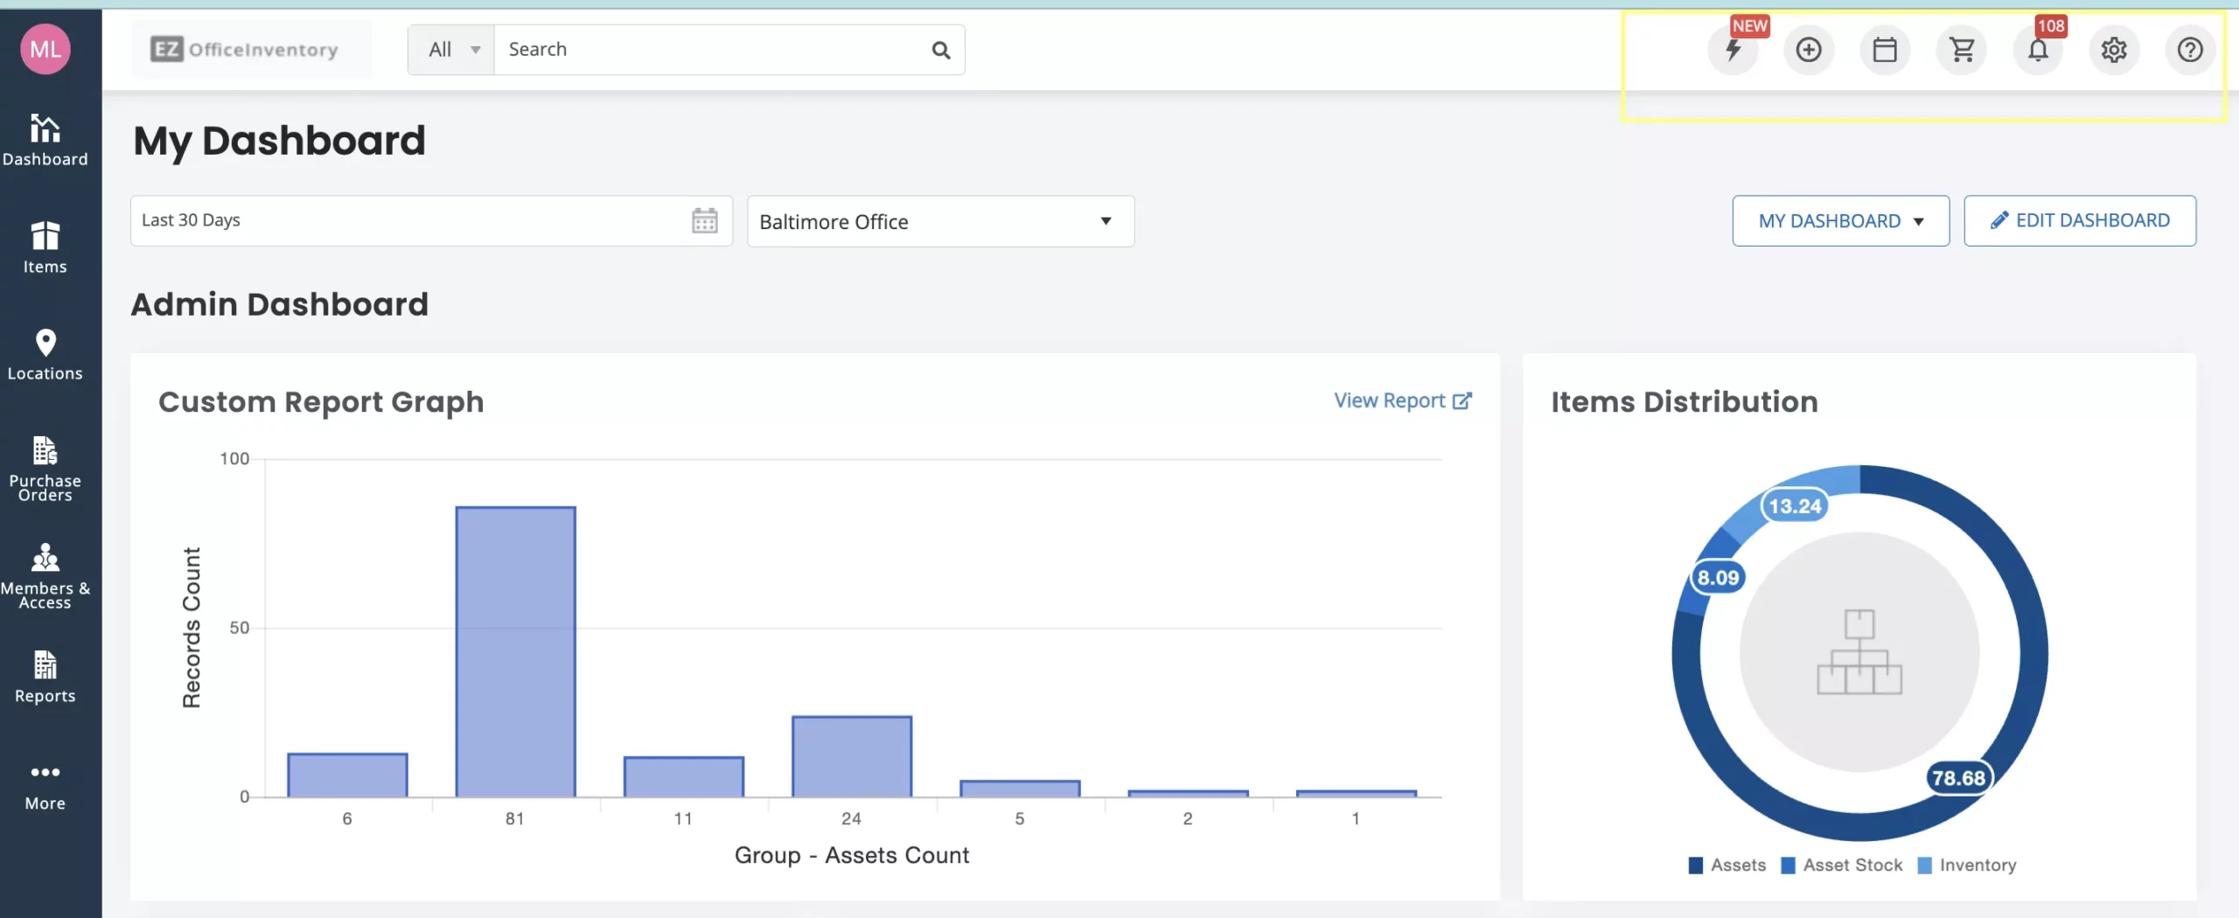Open the settings gear icon
Image resolution: width=2239 pixels, height=918 pixels.
2114,50
